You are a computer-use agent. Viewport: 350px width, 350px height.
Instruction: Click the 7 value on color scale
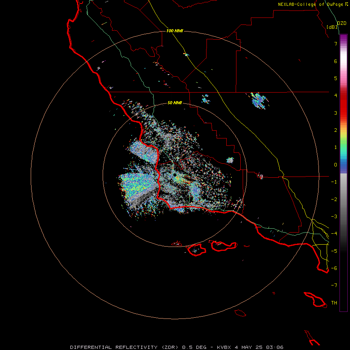click(336, 44)
